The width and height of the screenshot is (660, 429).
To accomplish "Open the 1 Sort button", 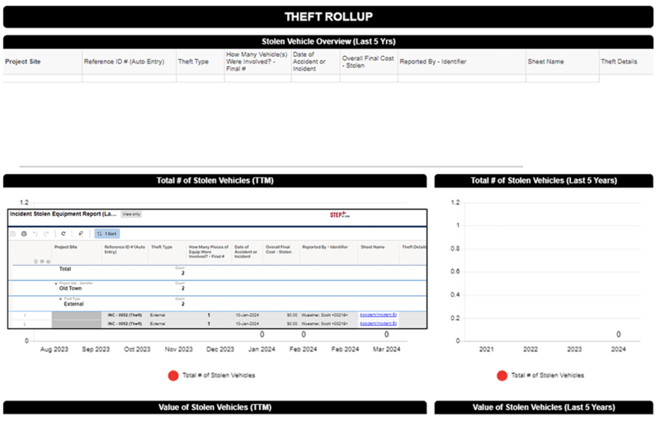I will (107, 233).
